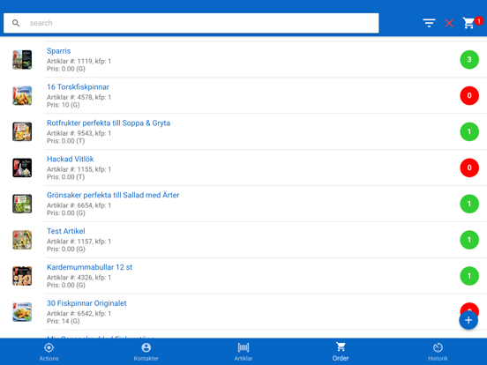Open the 30 Fiskpinnar Originalet thumbnail
The width and height of the screenshot is (487, 365).
(22, 311)
